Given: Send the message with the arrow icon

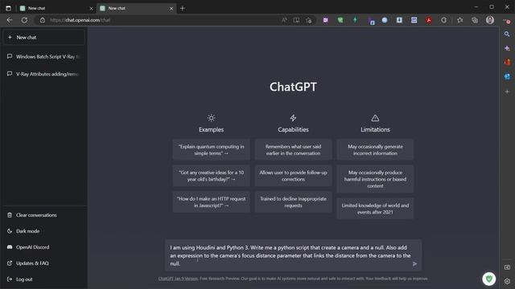Looking at the screenshot, I should coord(414,264).
